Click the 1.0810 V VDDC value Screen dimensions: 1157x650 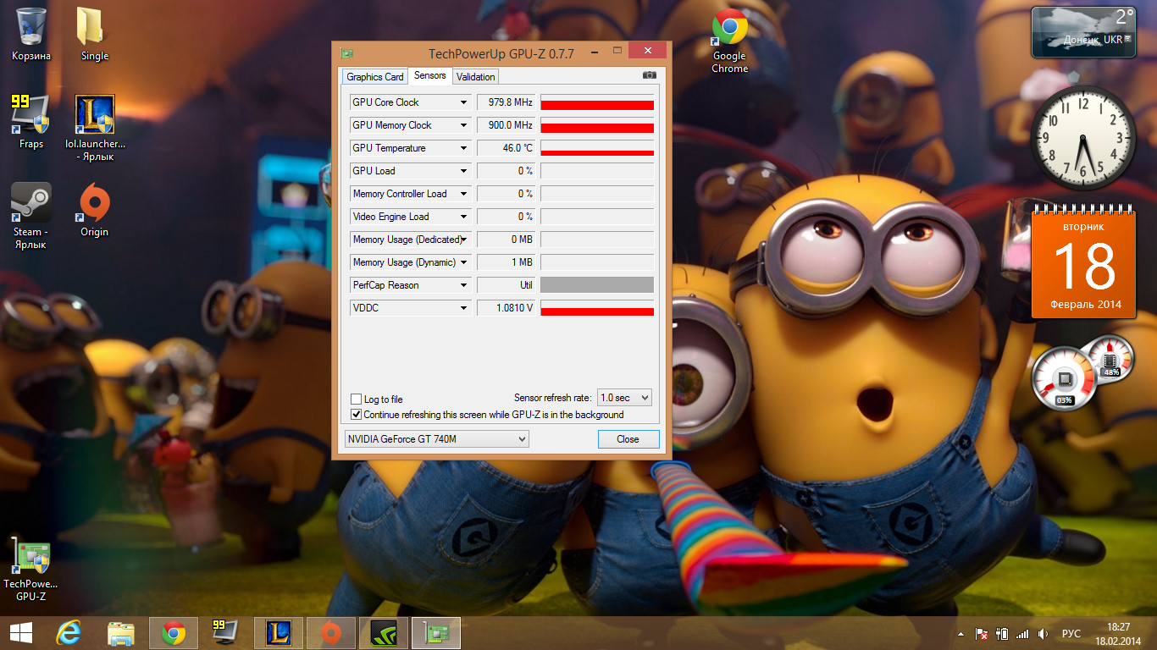(507, 308)
